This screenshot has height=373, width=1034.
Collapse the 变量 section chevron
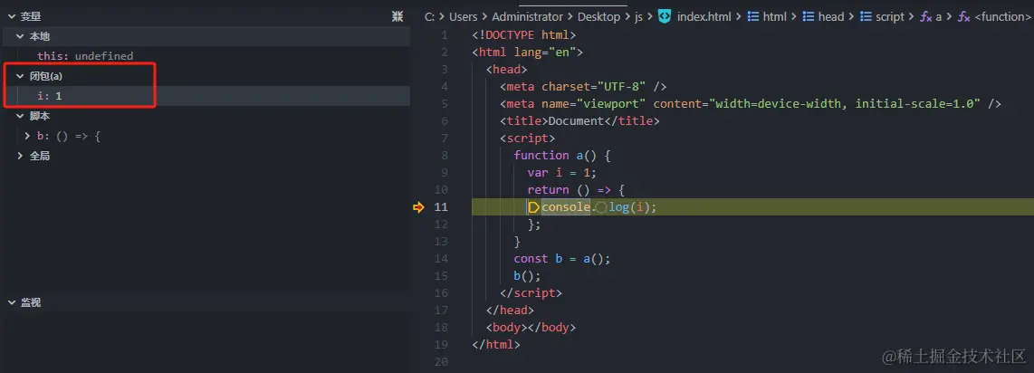pos(11,16)
